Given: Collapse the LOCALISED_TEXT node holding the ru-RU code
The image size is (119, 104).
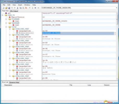Looking at the screenshot, I should pyautogui.click(x=10, y=70).
